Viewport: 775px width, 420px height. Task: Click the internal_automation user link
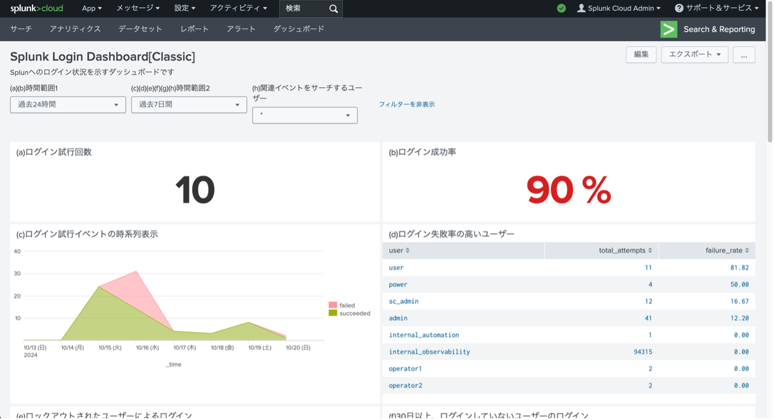[x=424, y=335]
